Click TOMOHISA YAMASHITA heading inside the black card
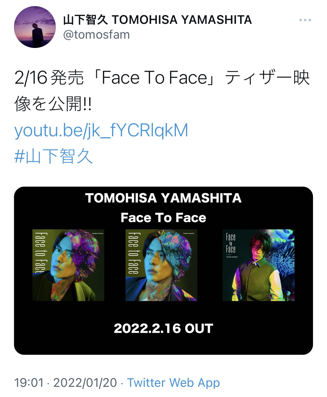Image resolution: width=327 pixels, height=397 pixels. pos(163,198)
